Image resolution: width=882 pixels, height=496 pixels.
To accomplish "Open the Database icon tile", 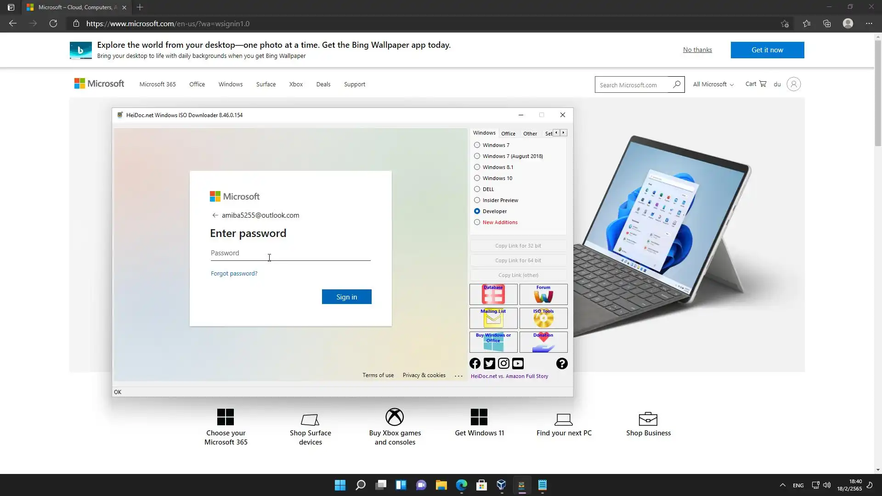I will click(493, 294).
